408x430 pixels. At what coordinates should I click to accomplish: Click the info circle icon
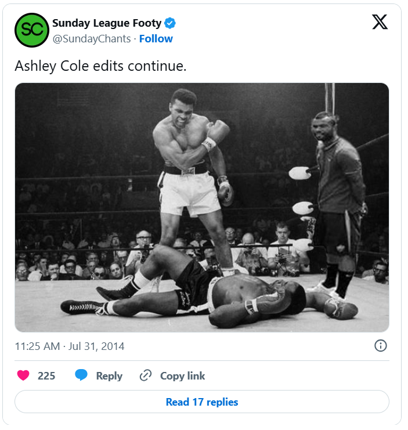click(381, 346)
